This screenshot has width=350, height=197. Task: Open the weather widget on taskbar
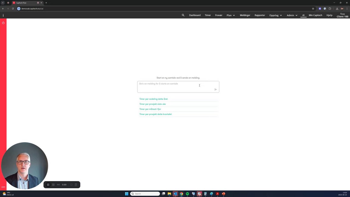pos(8,194)
